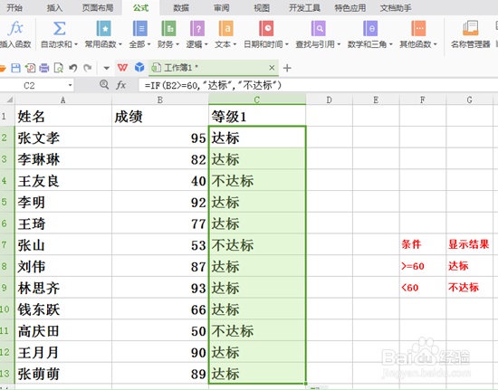Add a new document tab with plus
The height and width of the screenshot is (390, 498).
coord(287,68)
